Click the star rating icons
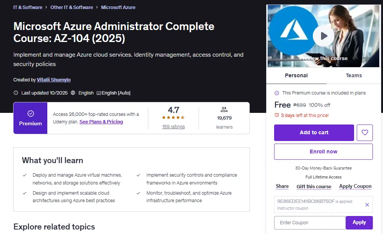The width and height of the screenshot is (383, 234). click(x=173, y=117)
